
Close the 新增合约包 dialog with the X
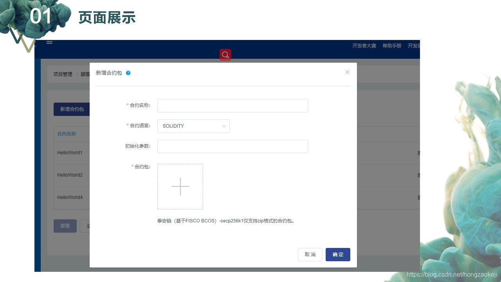[x=348, y=72]
